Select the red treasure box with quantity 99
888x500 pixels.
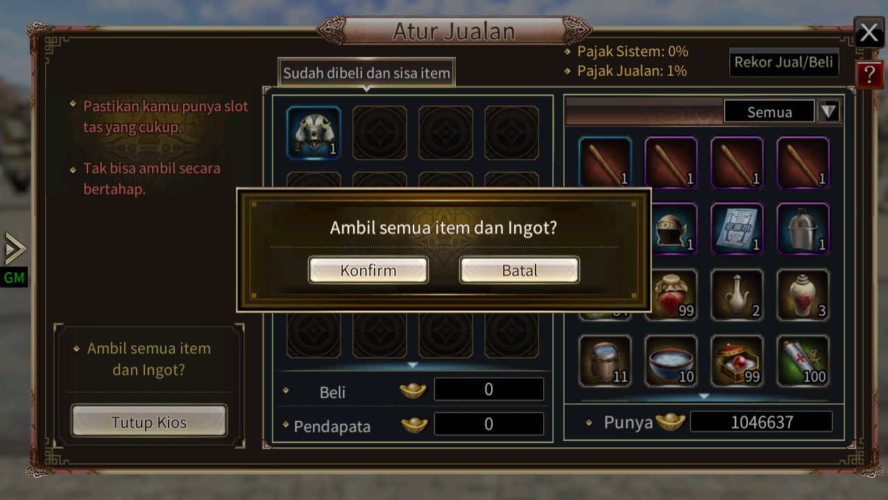[737, 361]
